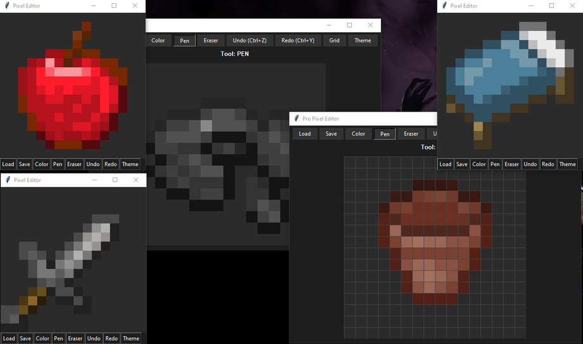This screenshot has width=583, height=344.
Task: Click Undo in the apple editor window
Action: click(93, 164)
